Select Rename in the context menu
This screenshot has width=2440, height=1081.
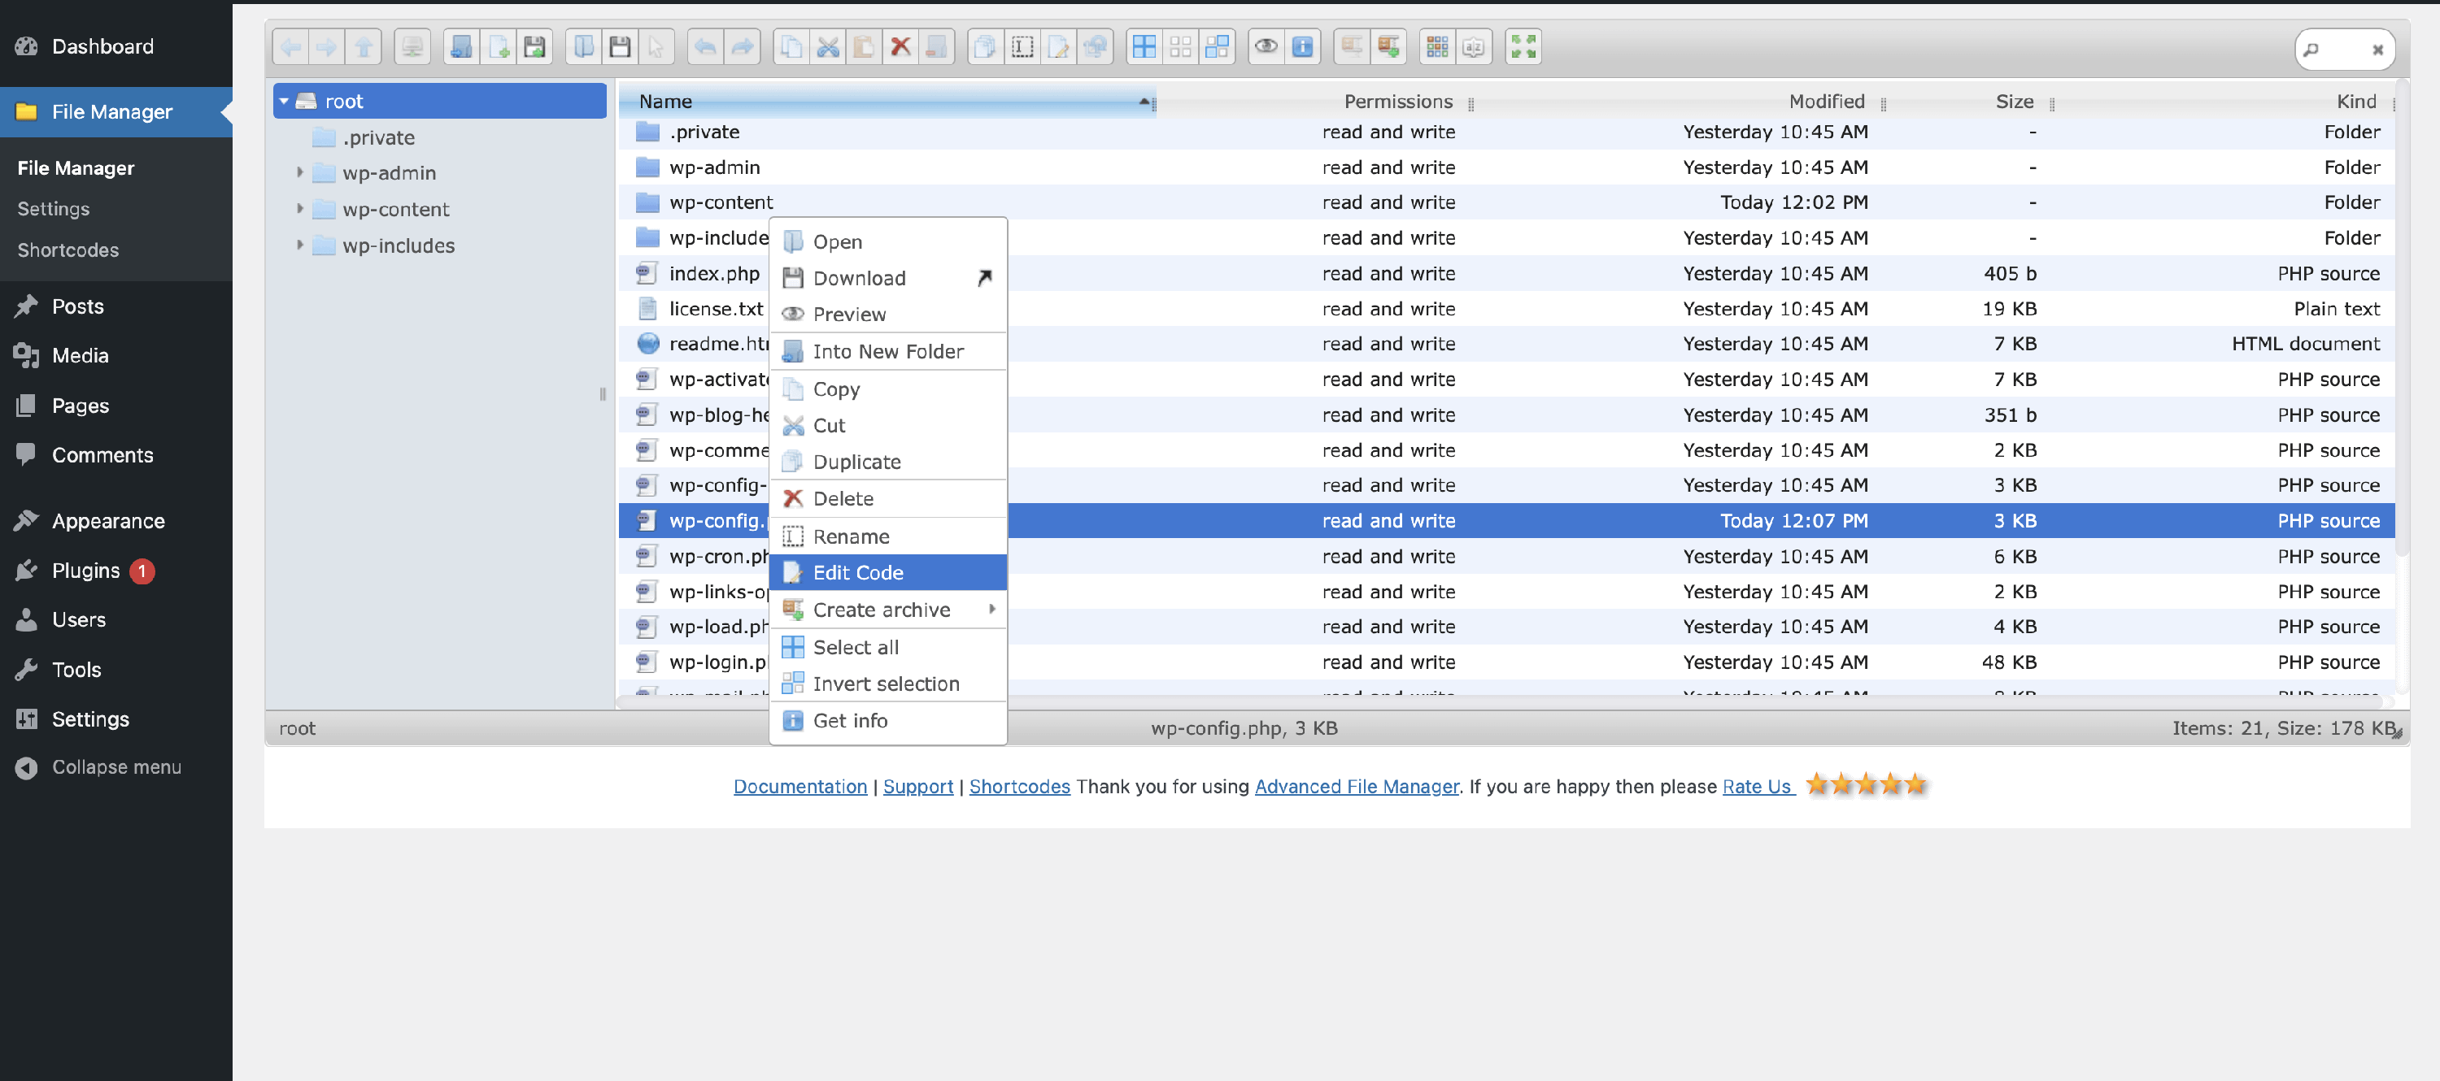pos(851,536)
